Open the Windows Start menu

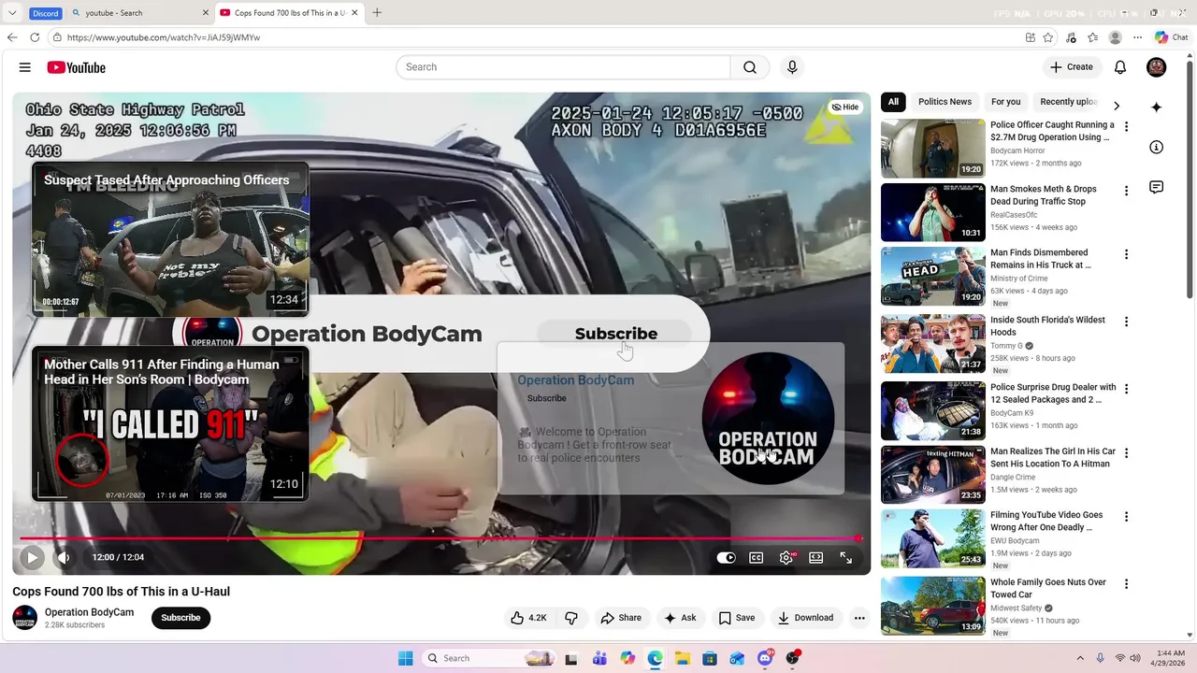point(405,658)
